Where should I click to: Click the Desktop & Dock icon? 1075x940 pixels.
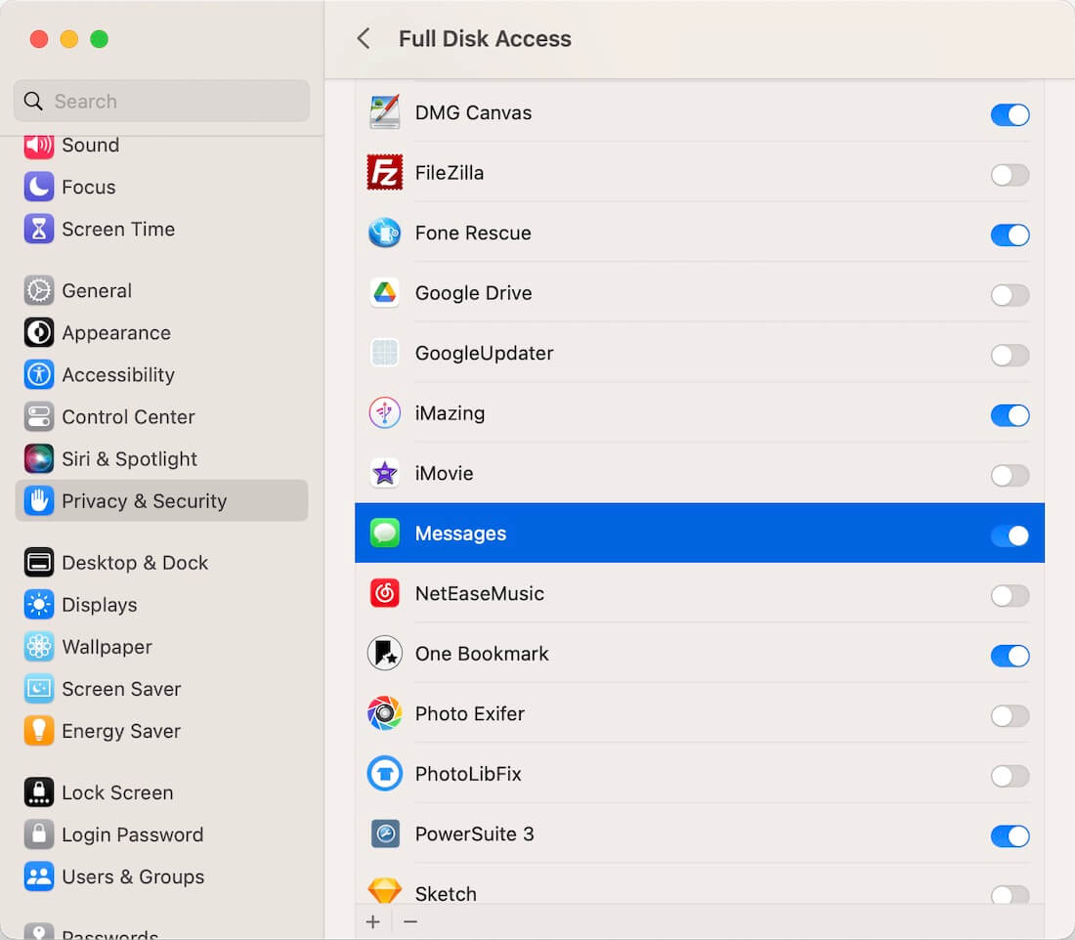click(x=39, y=563)
